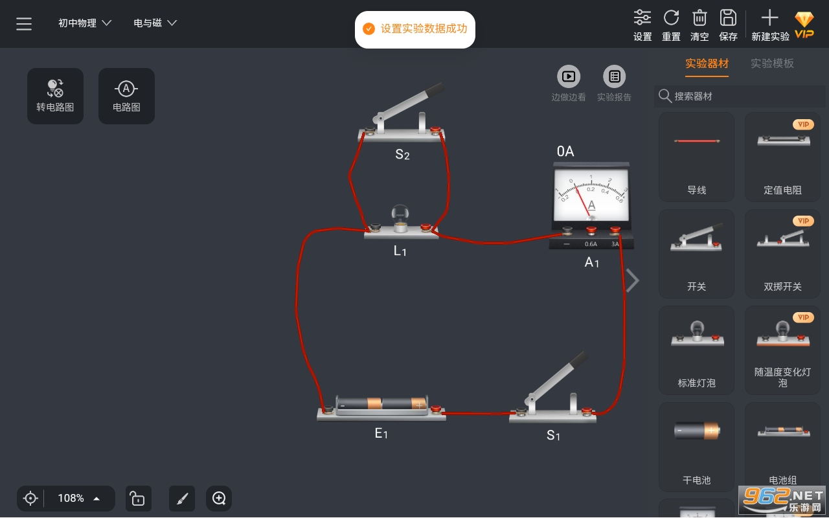
Task: Select 定值电阻 fixed resistor card
Action: click(x=782, y=157)
